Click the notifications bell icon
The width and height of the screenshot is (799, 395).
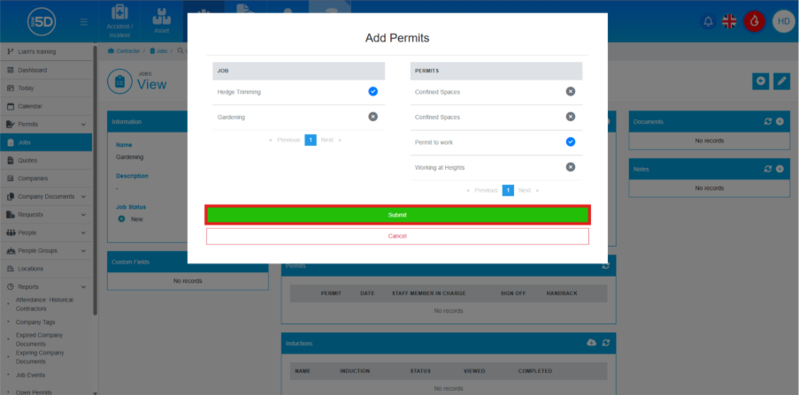tap(707, 21)
